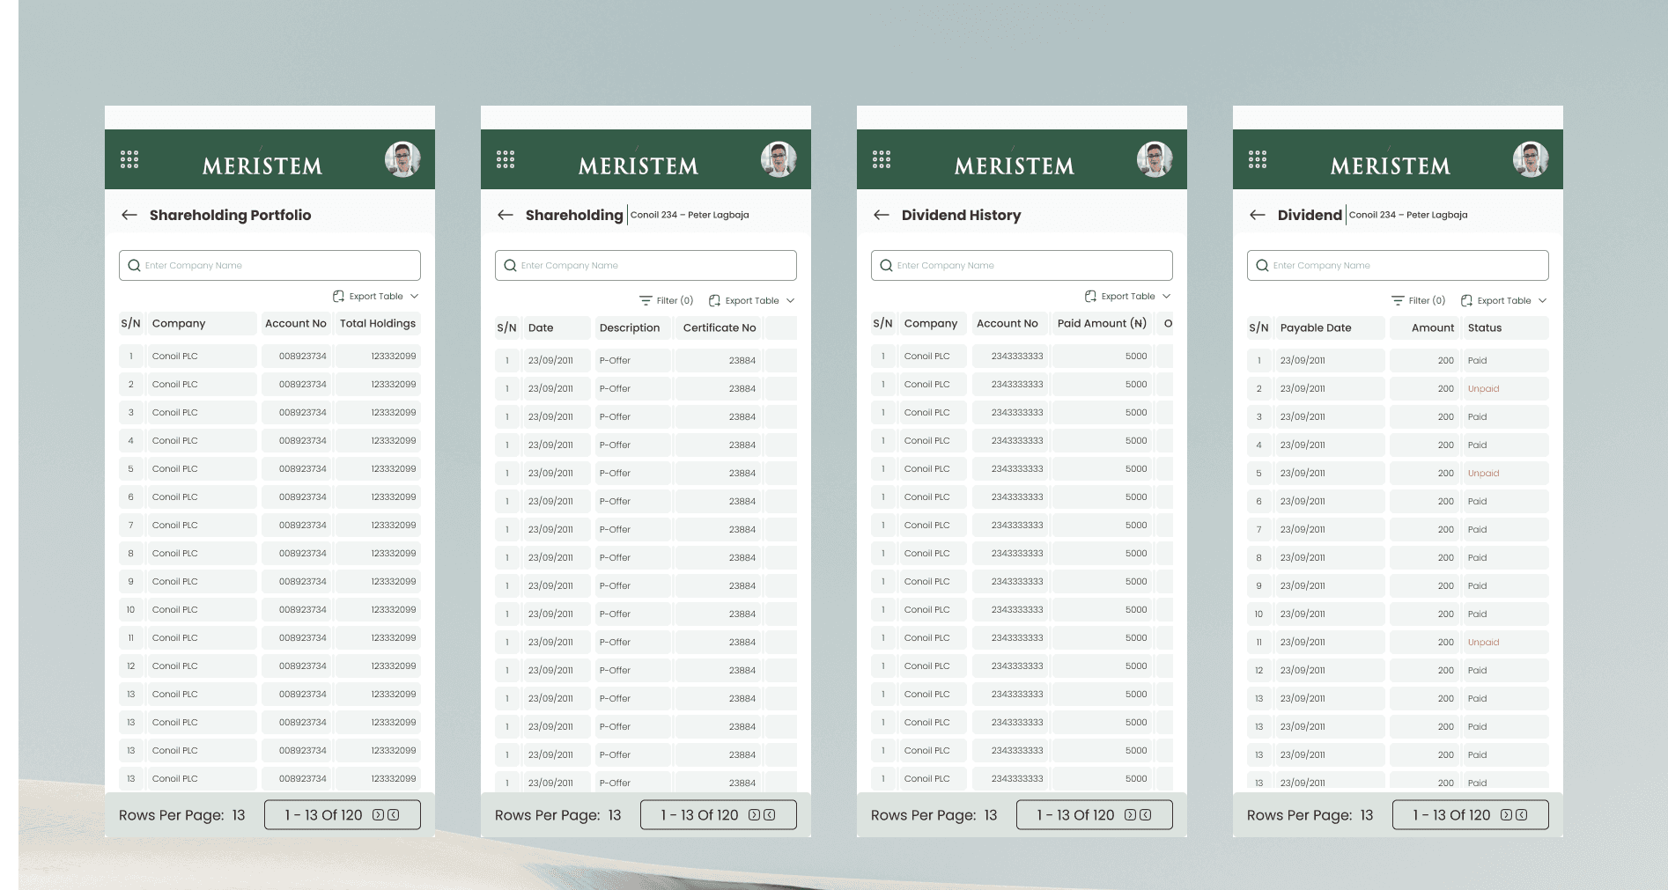The image size is (1668, 890).
Task: Sort by Company header in Shareholding Portfolio
Action: point(202,324)
